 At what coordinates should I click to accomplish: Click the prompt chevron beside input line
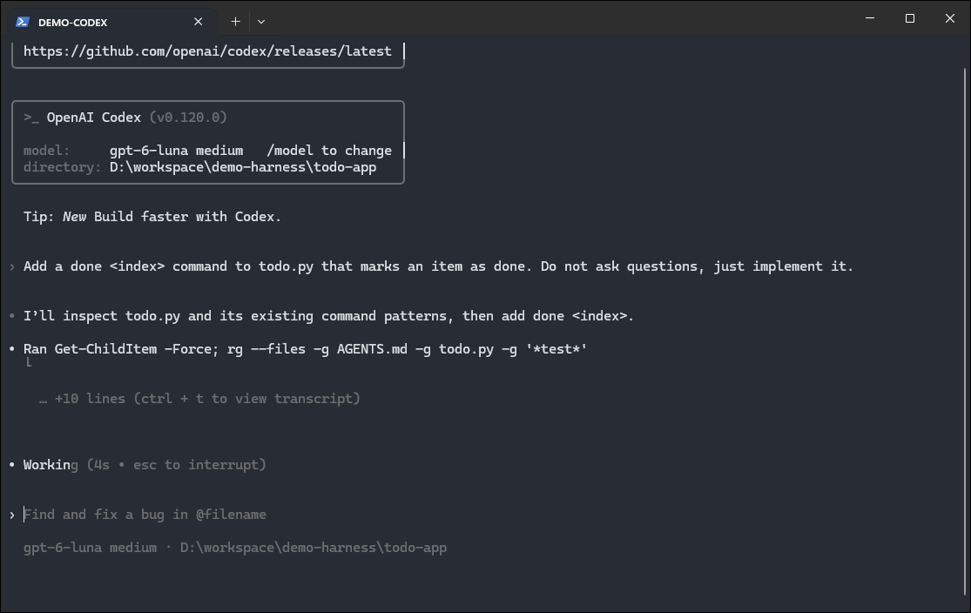(x=12, y=515)
